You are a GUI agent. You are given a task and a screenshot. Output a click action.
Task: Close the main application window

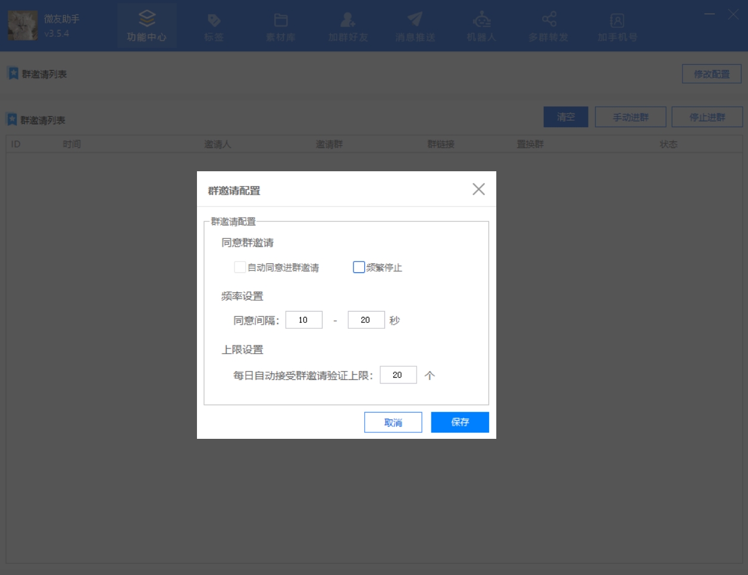pyautogui.click(x=733, y=14)
